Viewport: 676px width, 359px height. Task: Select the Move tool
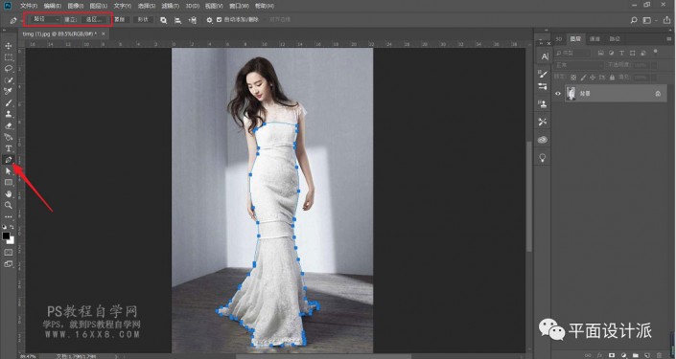tap(9, 46)
